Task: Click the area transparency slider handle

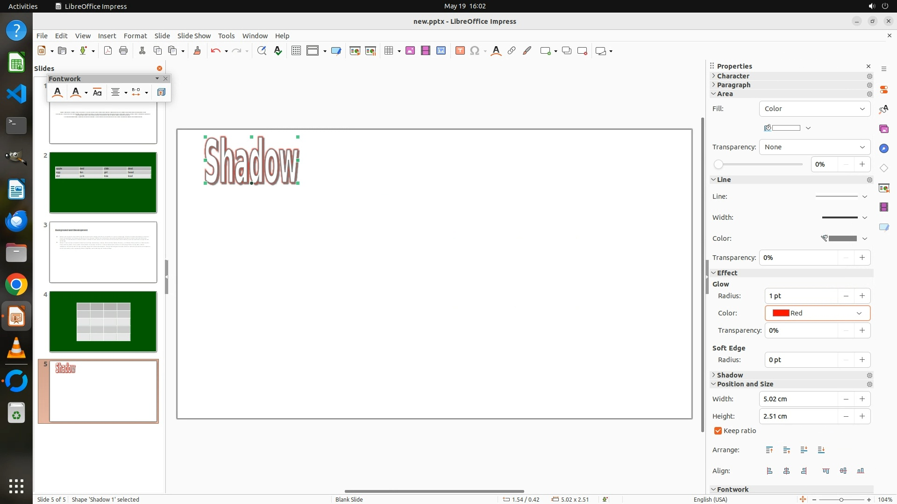Action: [719, 164]
